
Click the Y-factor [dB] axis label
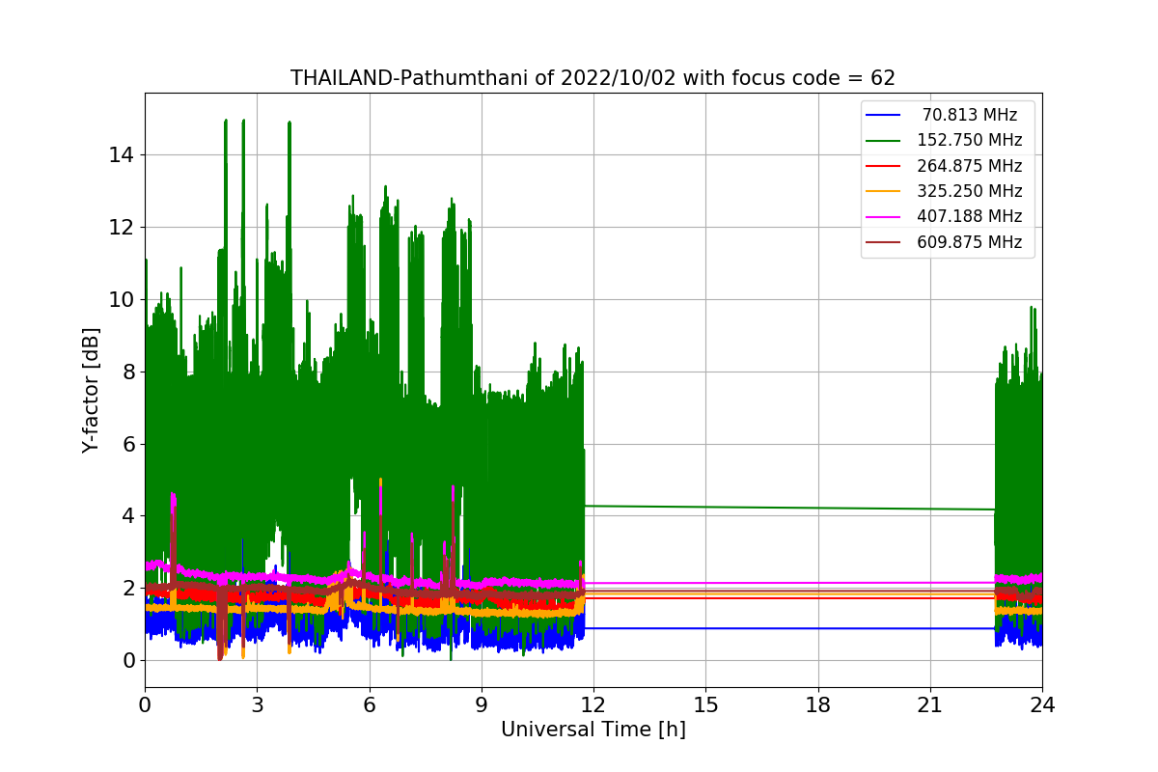(91, 390)
